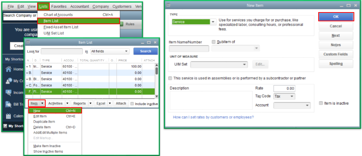Click OK in the New Item dialog
This screenshot has height=156, width=362.
tap(336, 17)
